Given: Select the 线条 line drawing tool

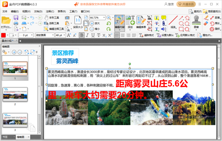Looking at the screenshot, I should pos(173,22).
